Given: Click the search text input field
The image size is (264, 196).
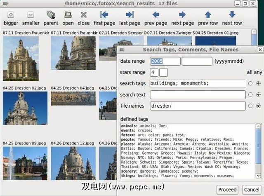Looking at the screenshot, I should point(198,95).
